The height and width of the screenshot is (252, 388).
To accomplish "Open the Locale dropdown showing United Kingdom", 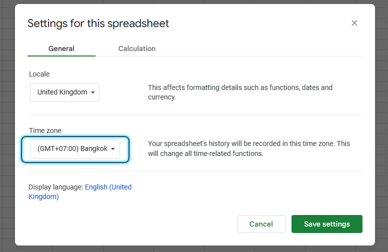I will [x=64, y=92].
